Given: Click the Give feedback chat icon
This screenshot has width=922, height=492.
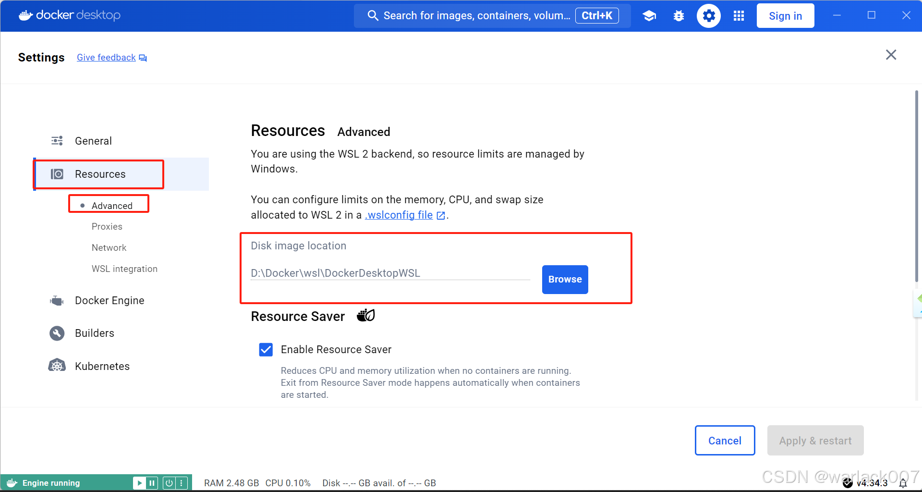Looking at the screenshot, I should point(143,58).
